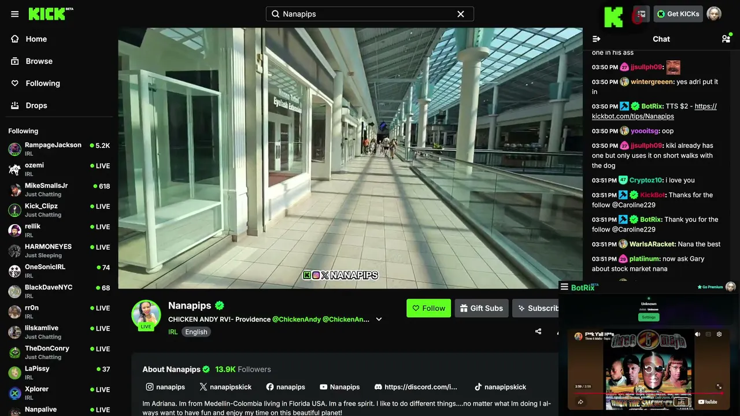Open BlackDaveNYC channel from sidebar
This screenshot has height=416, width=740.
58,291
